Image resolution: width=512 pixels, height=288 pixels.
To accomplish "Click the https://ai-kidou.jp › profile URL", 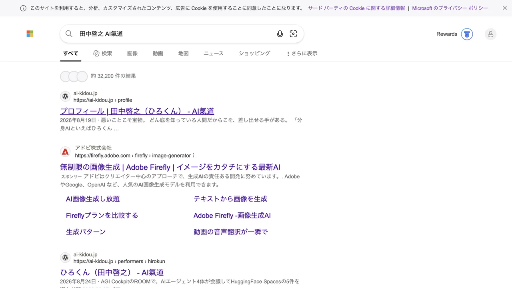I will tap(103, 100).
